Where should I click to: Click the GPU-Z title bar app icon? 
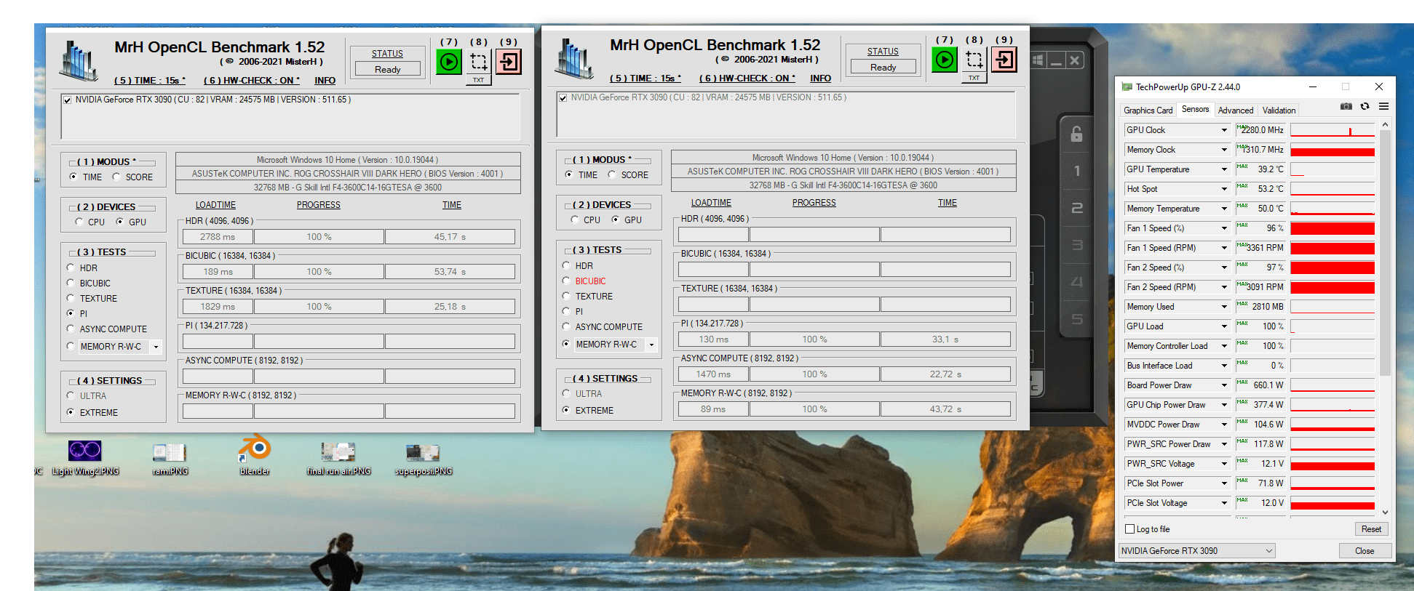click(x=1127, y=87)
